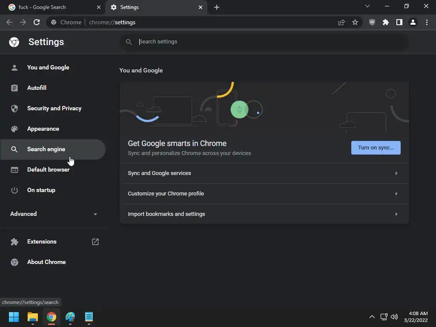
Task: Open the Notepad app in taskbar
Action: pos(89,317)
